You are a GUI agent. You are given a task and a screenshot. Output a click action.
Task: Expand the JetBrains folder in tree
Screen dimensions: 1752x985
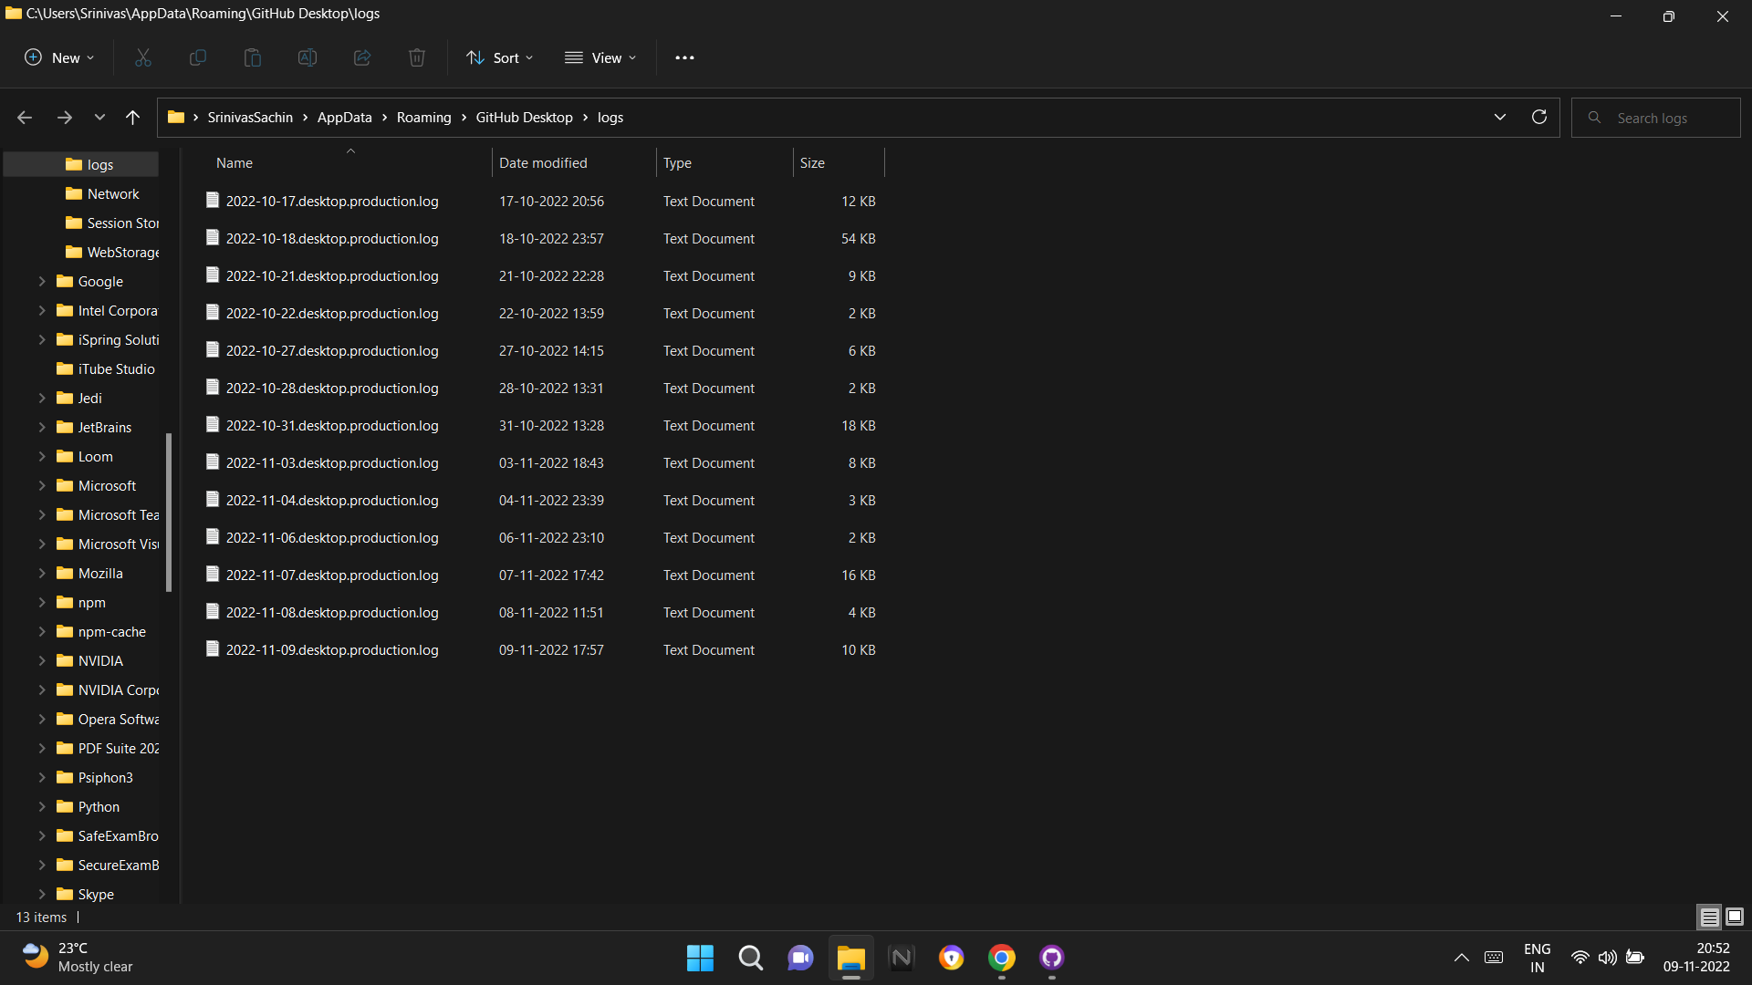click(x=42, y=427)
